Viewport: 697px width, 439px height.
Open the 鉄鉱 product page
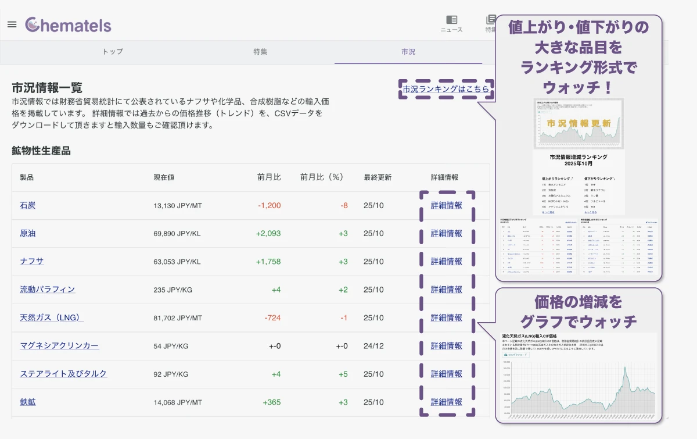tap(27, 402)
